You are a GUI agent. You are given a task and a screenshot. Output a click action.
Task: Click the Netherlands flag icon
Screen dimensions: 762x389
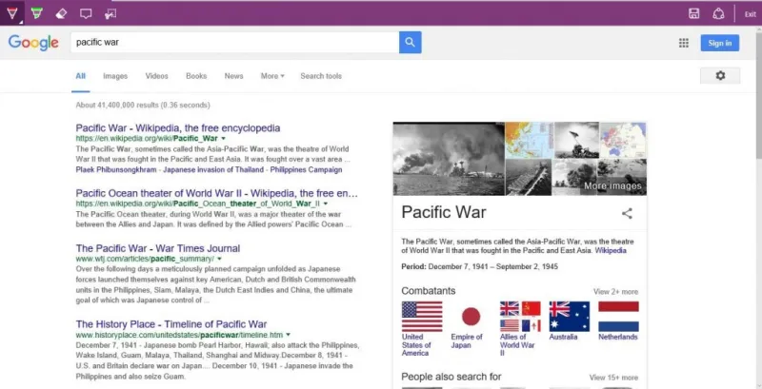[x=618, y=317]
